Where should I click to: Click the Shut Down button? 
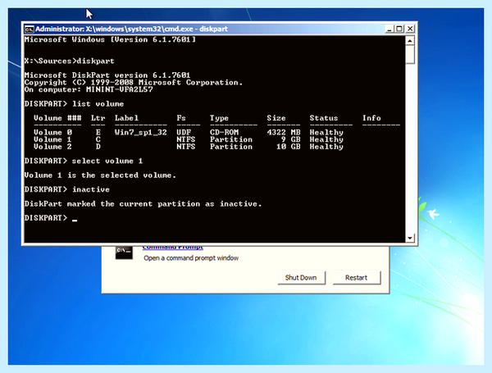pyautogui.click(x=301, y=278)
